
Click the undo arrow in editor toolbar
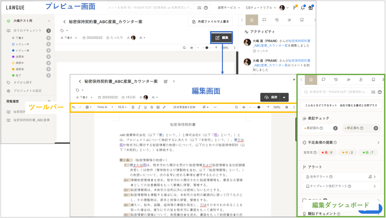click(x=74, y=107)
